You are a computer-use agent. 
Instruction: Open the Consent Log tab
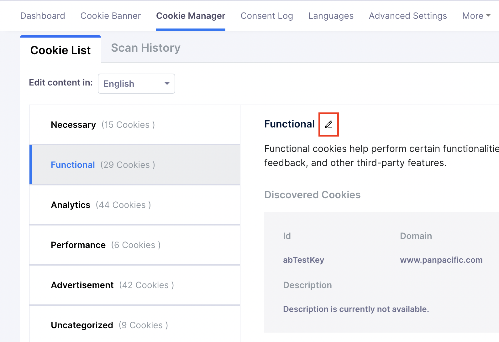(267, 16)
